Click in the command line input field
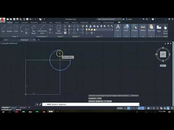 pyautogui.click(x=91, y=104)
